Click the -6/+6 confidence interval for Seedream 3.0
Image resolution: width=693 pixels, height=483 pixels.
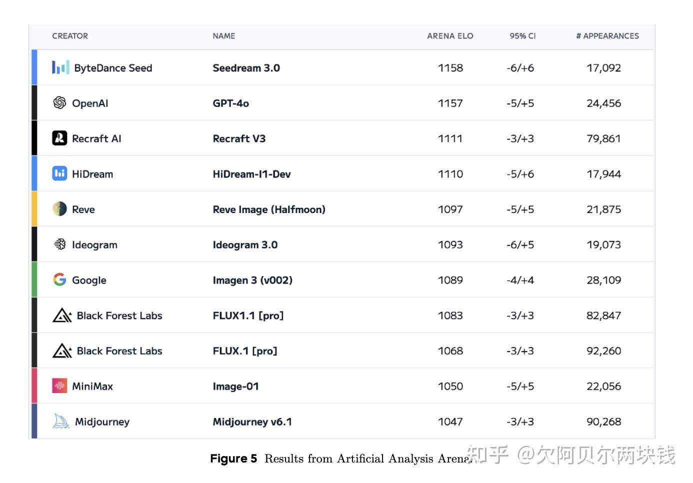[x=520, y=68]
